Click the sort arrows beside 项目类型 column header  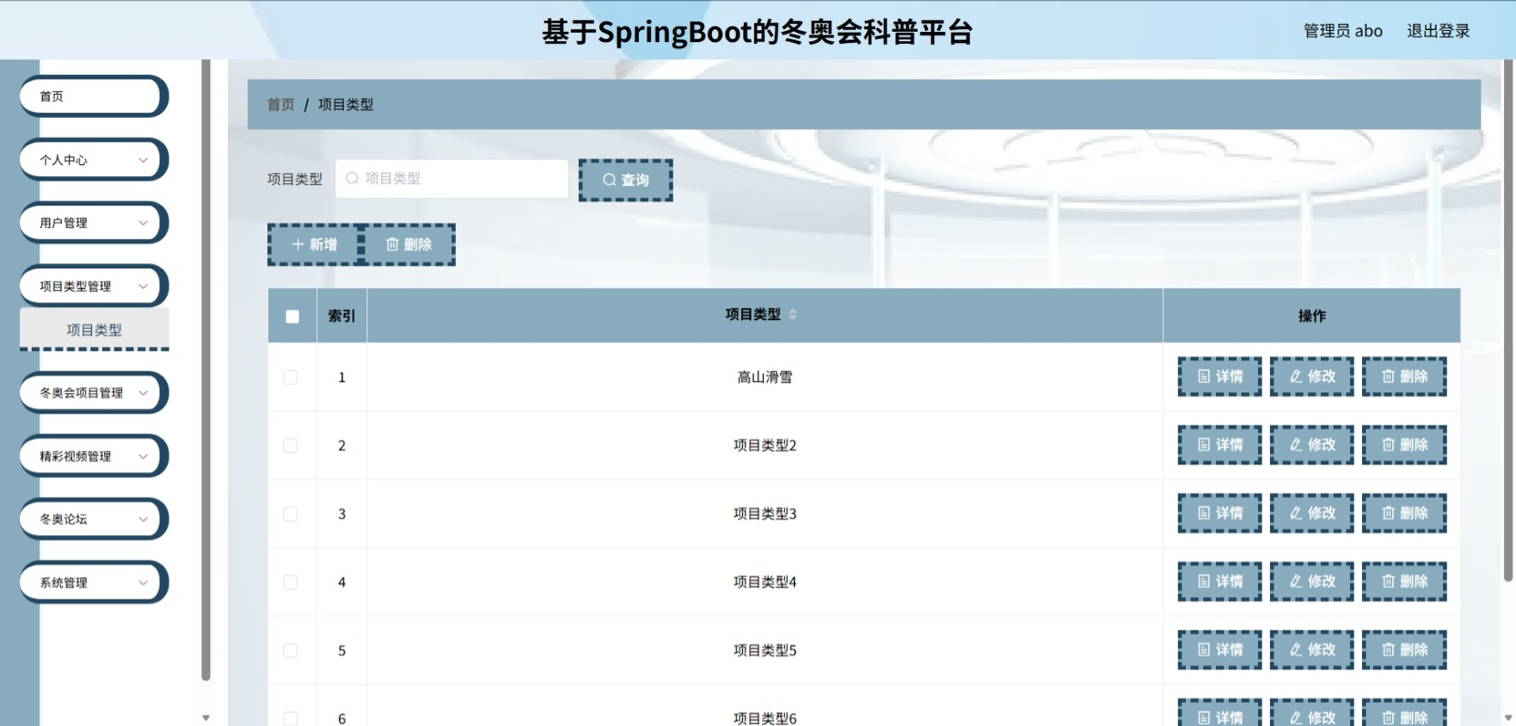pyautogui.click(x=793, y=314)
